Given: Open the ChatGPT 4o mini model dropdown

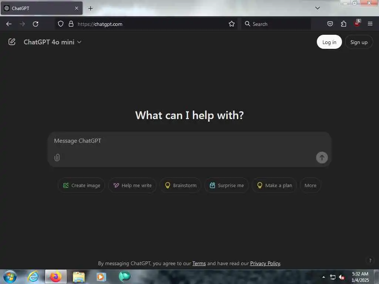Looking at the screenshot, I should pos(52,42).
